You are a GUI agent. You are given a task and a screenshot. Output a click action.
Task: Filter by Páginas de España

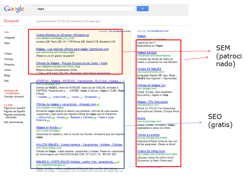point(14,111)
